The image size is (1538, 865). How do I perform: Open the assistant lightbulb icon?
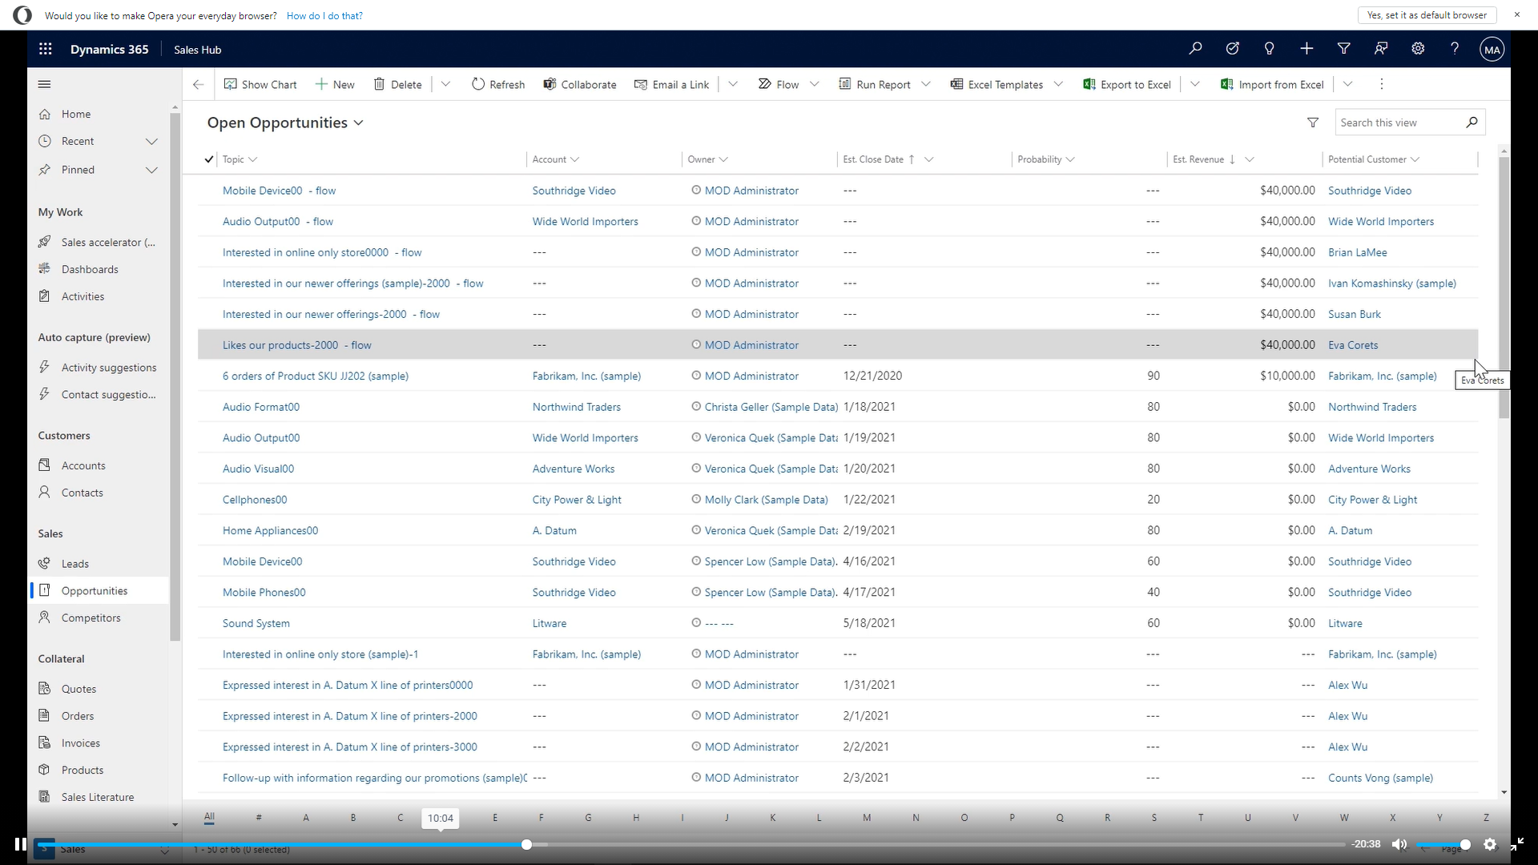pyautogui.click(x=1269, y=49)
